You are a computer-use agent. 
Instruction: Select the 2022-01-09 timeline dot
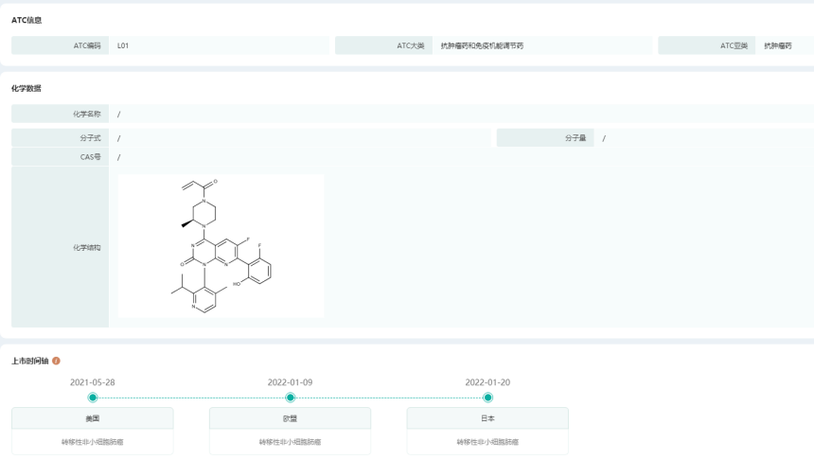pos(291,398)
